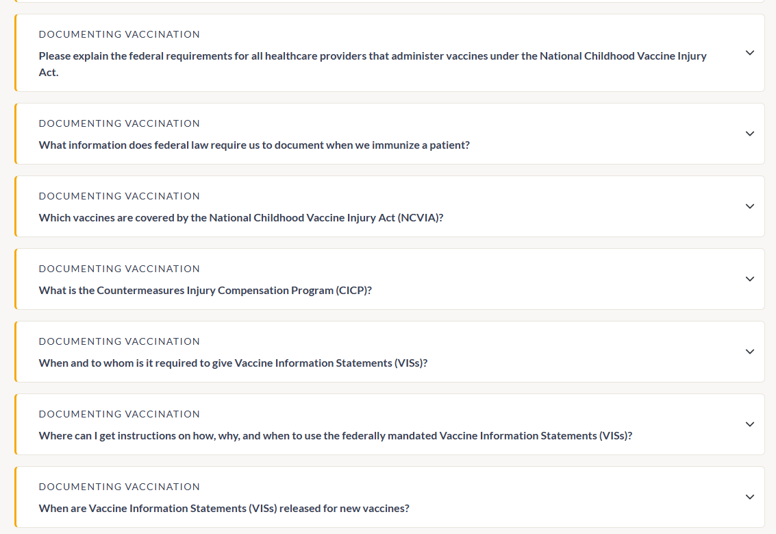Image resolution: width=776 pixels, height=534 pixels.
Task: Click 'When are Vaccine Information Statements released' question
Action: coord(224,509)
